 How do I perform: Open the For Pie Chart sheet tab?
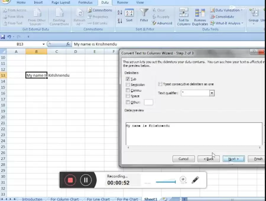pos(127,199)
